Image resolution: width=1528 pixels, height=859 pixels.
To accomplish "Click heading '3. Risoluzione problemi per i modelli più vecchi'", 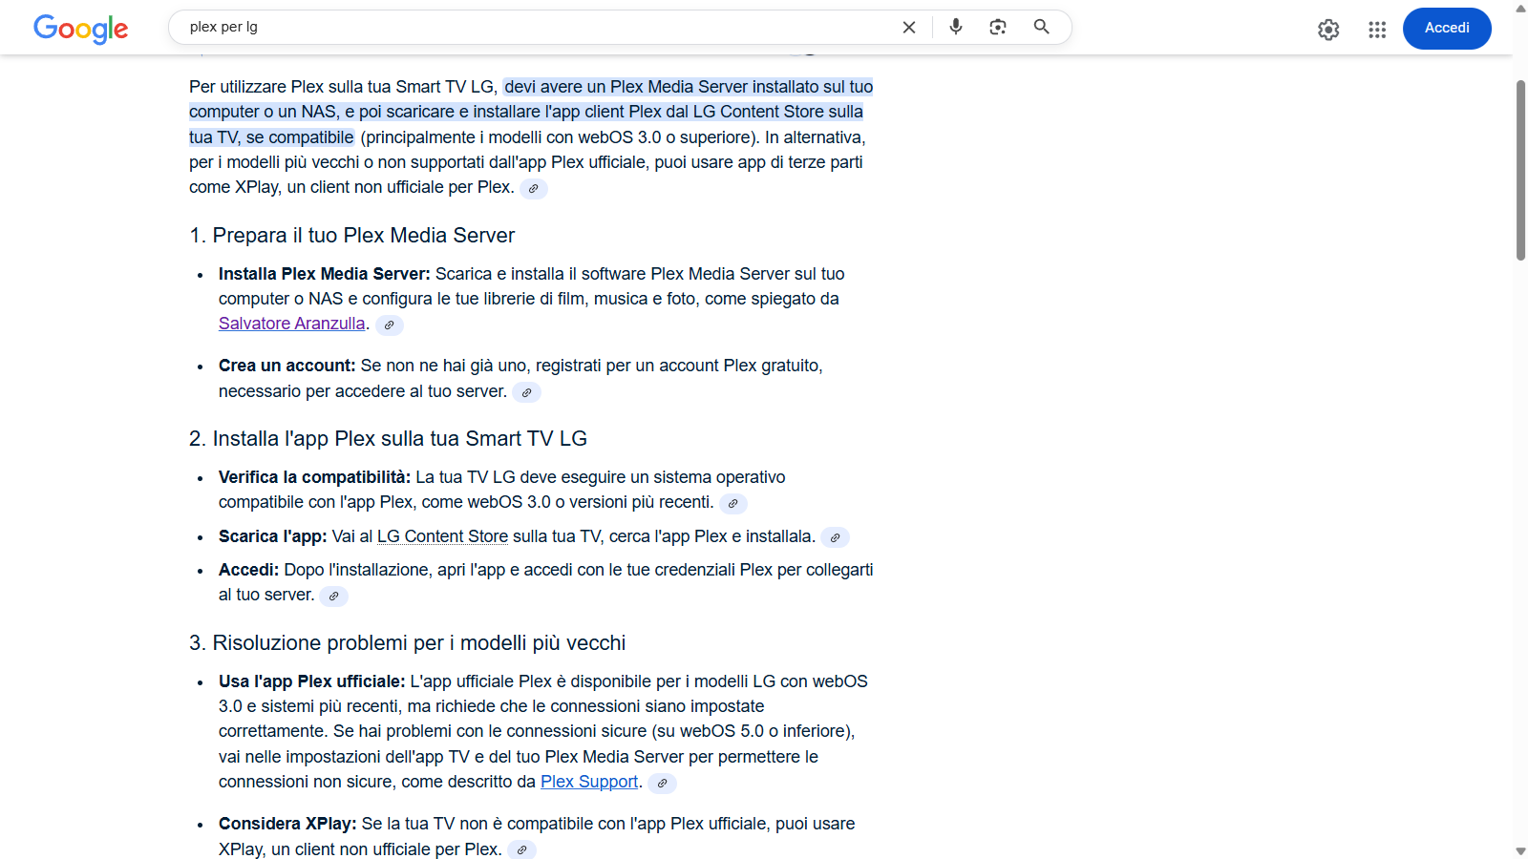I will pos(407,643).
